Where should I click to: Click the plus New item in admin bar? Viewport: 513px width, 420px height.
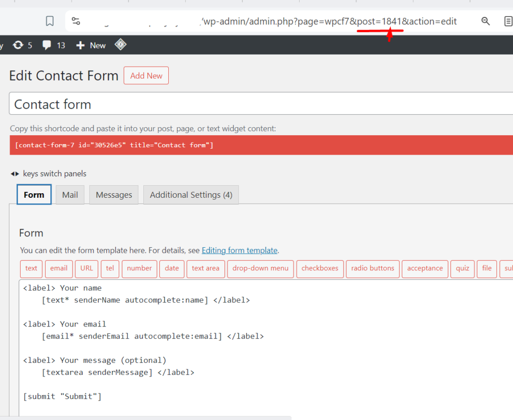91,46
